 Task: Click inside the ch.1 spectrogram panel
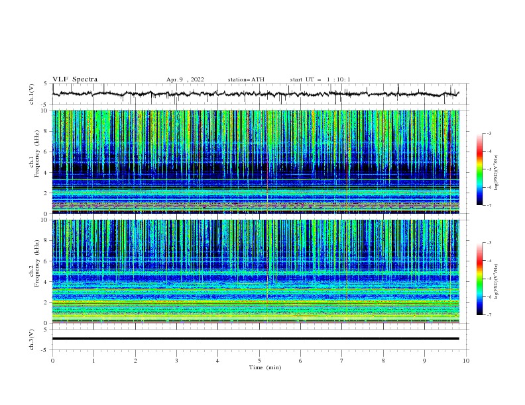click(x=255, y=161)
